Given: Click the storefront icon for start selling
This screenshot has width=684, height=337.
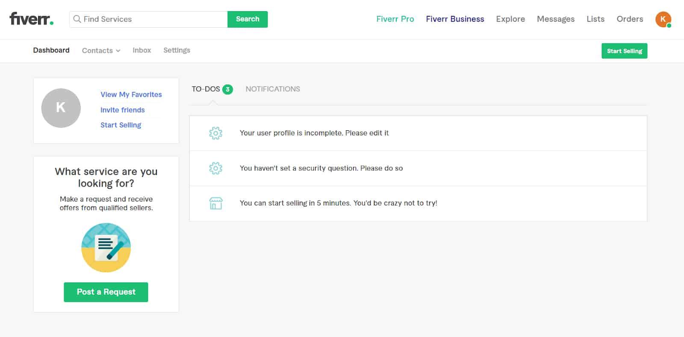Looking at the screenshot, I should (215, 203).
